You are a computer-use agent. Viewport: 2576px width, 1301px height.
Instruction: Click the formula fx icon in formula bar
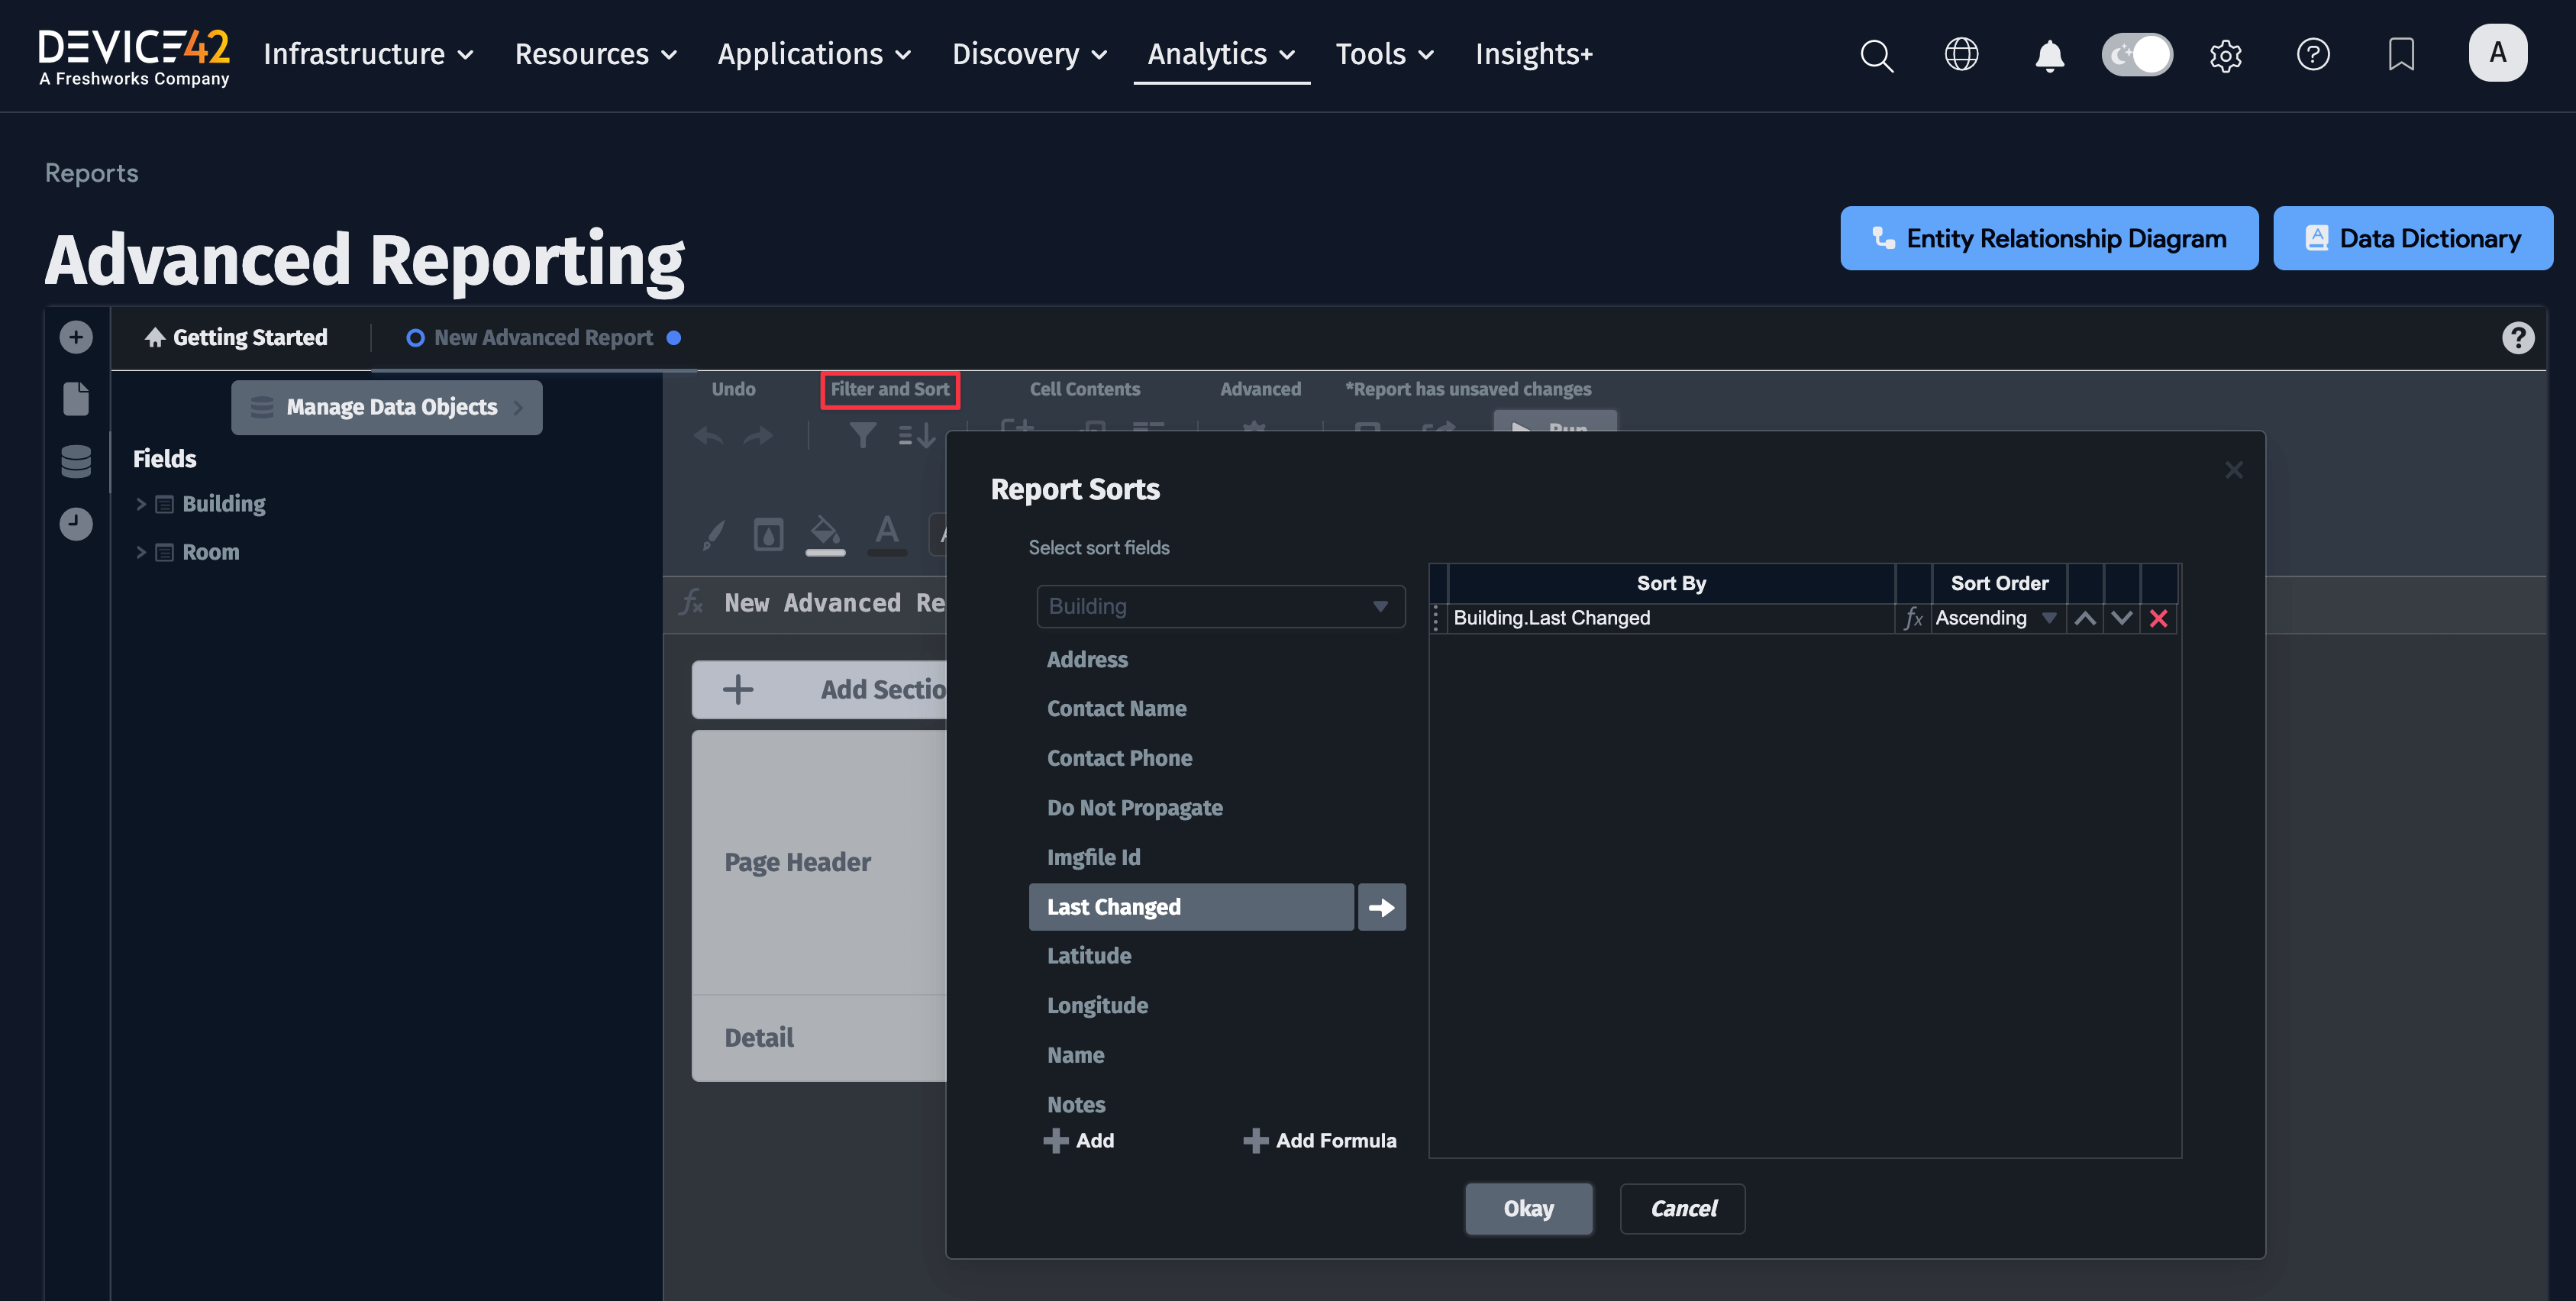pos(691,603)
